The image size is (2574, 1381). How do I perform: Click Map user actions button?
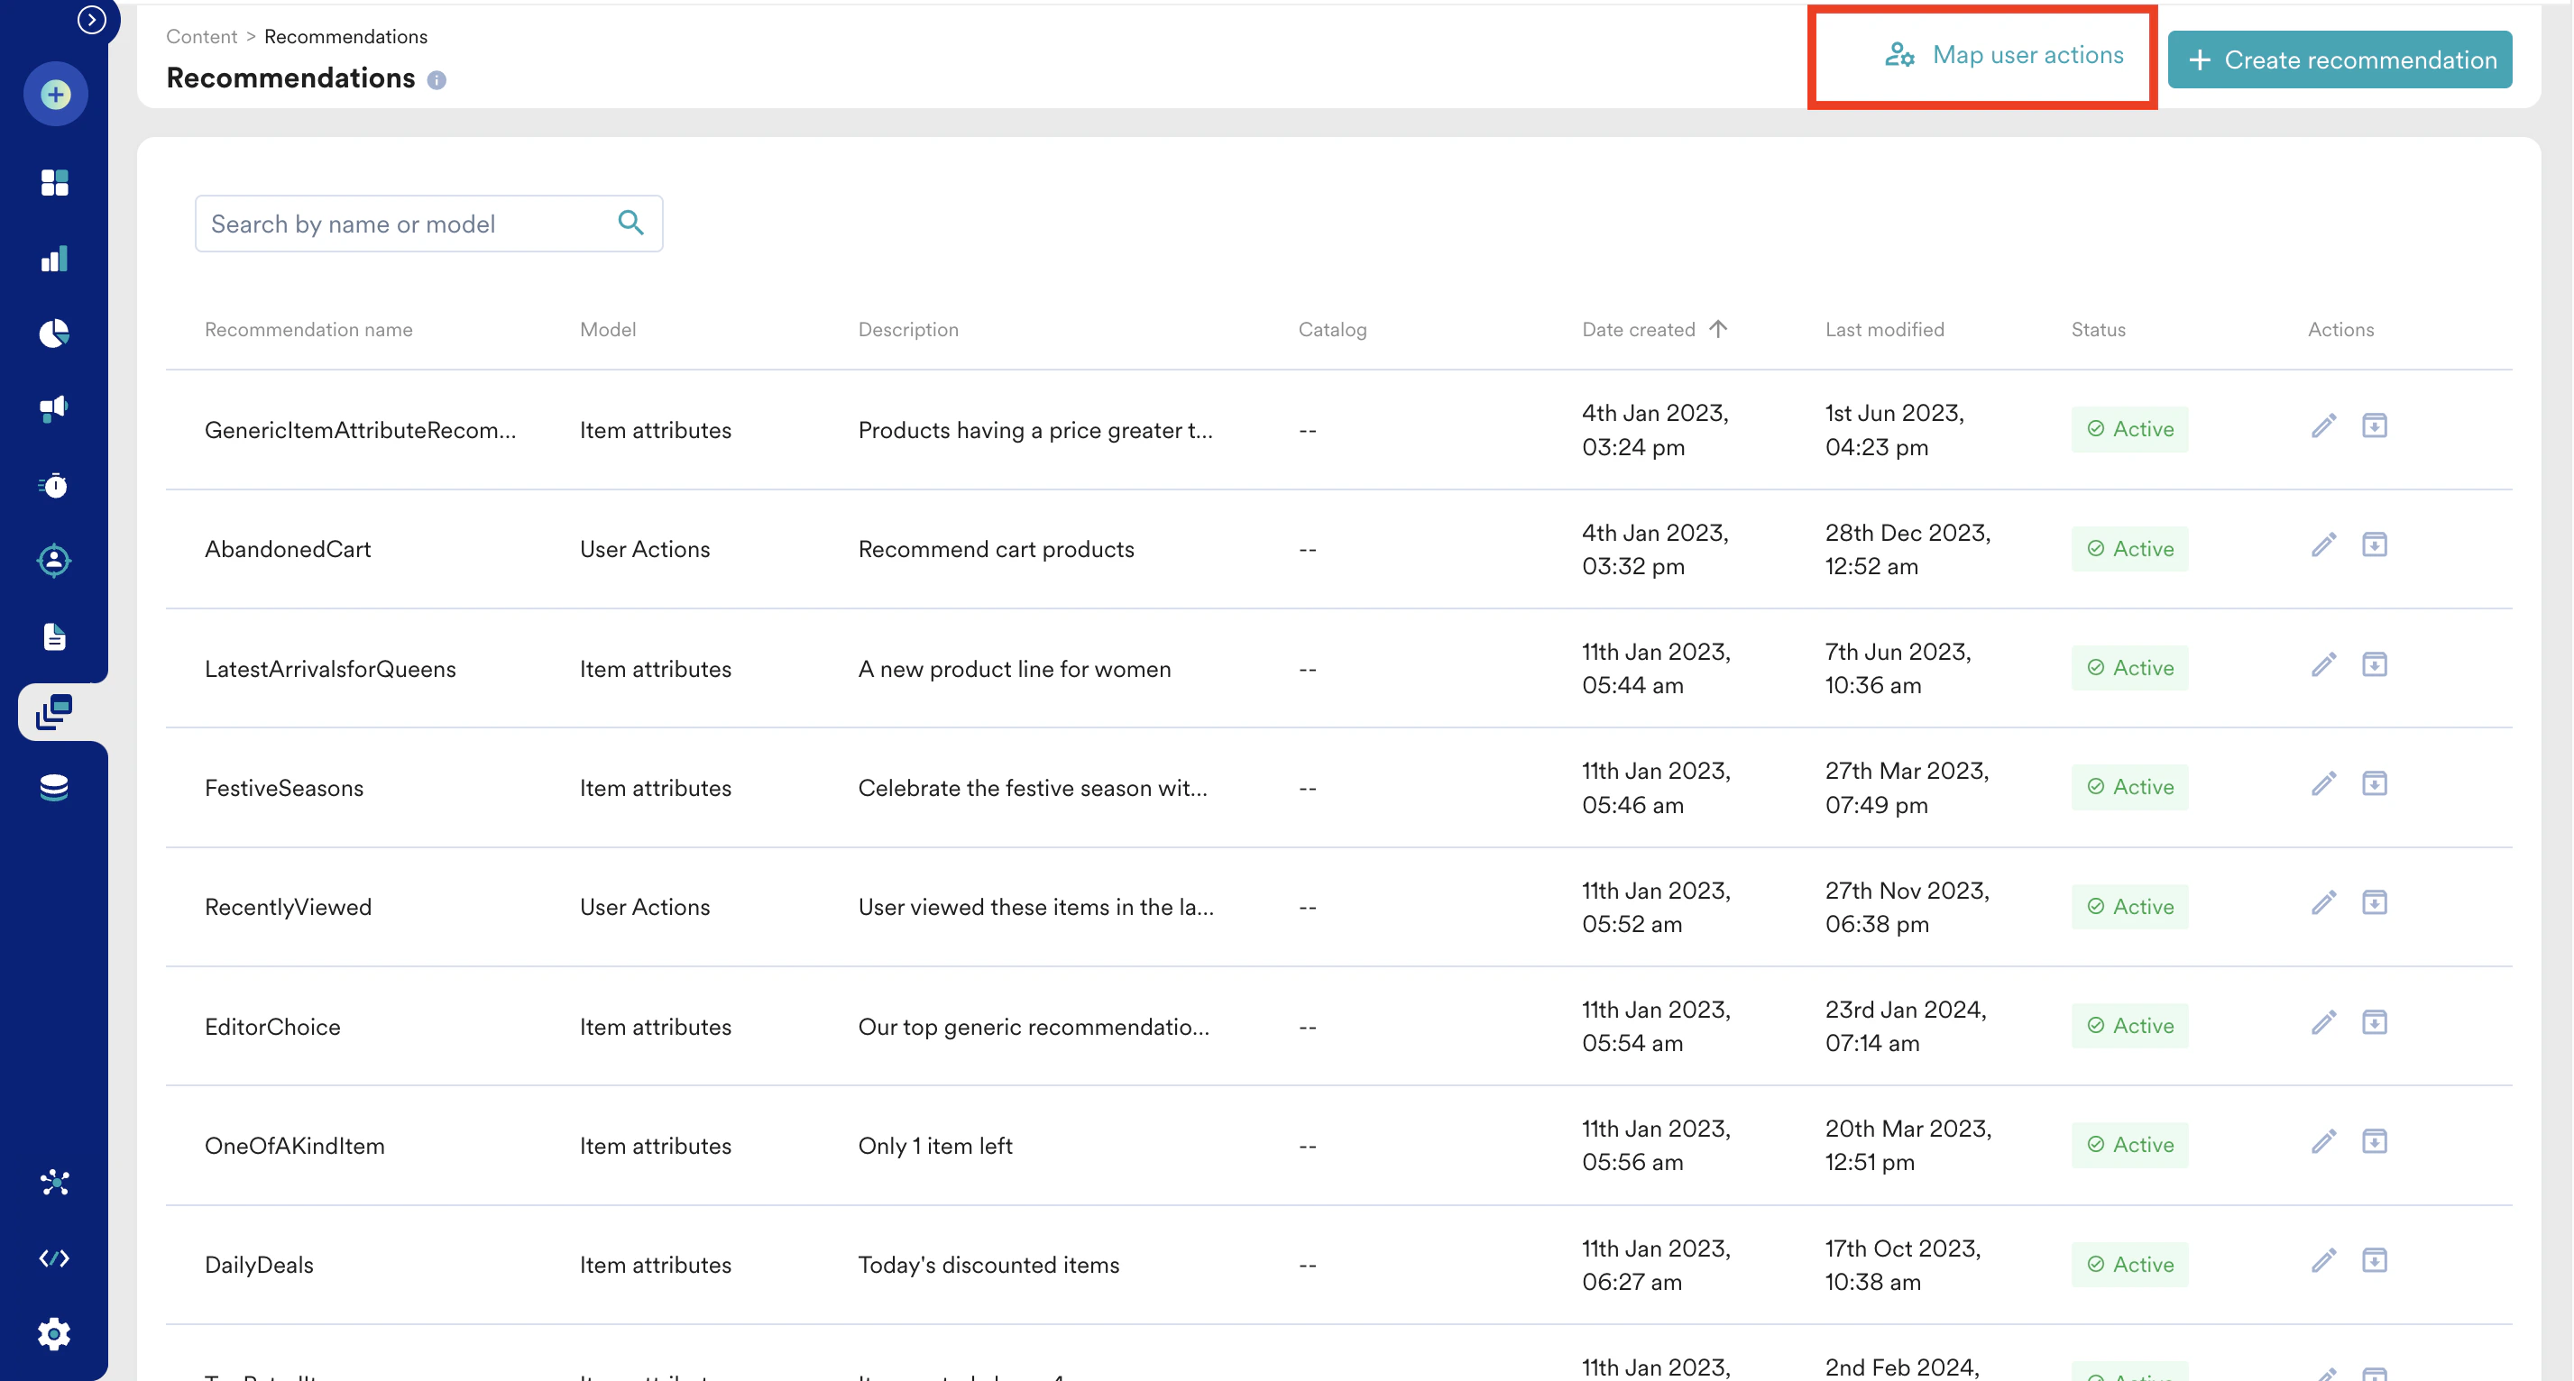click(x=2004, y=56)
